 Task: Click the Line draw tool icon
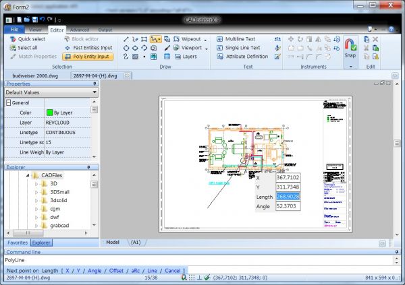[126, 40]
